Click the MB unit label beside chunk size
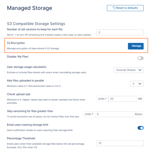Viewport: 153px width, 157px height. [x=140, y=99]
